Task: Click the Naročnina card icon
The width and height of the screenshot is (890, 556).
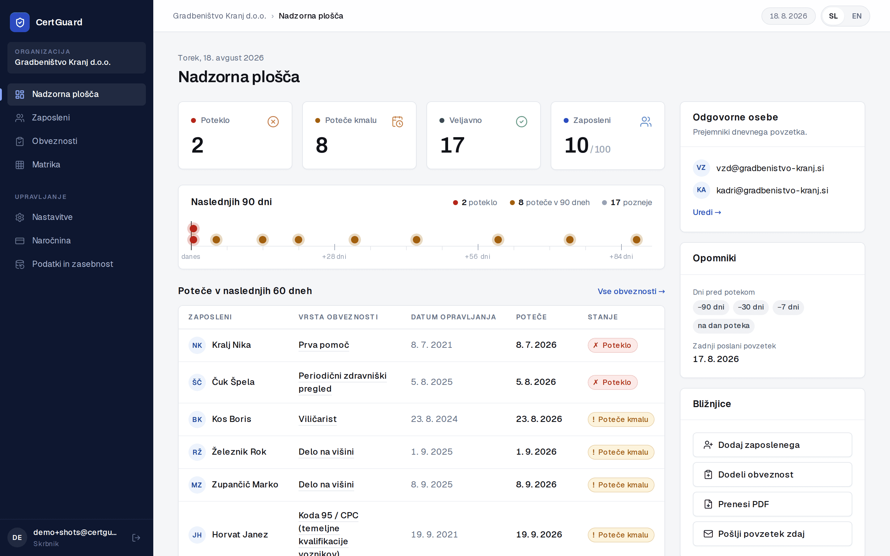Action: 20,241
